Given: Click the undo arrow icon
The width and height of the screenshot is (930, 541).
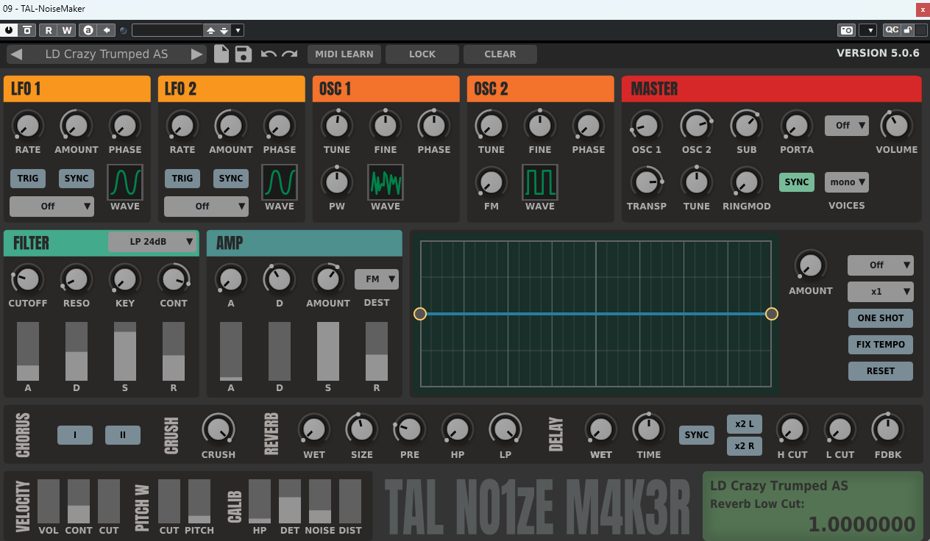Looking at the screenshot, I should pyautogui.click(x=269, y=54).
